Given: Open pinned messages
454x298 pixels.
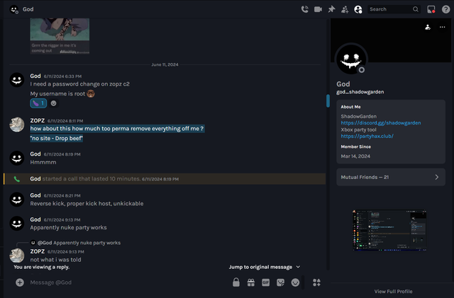Looking at the screenshot, I should click(x=331, y=9).
